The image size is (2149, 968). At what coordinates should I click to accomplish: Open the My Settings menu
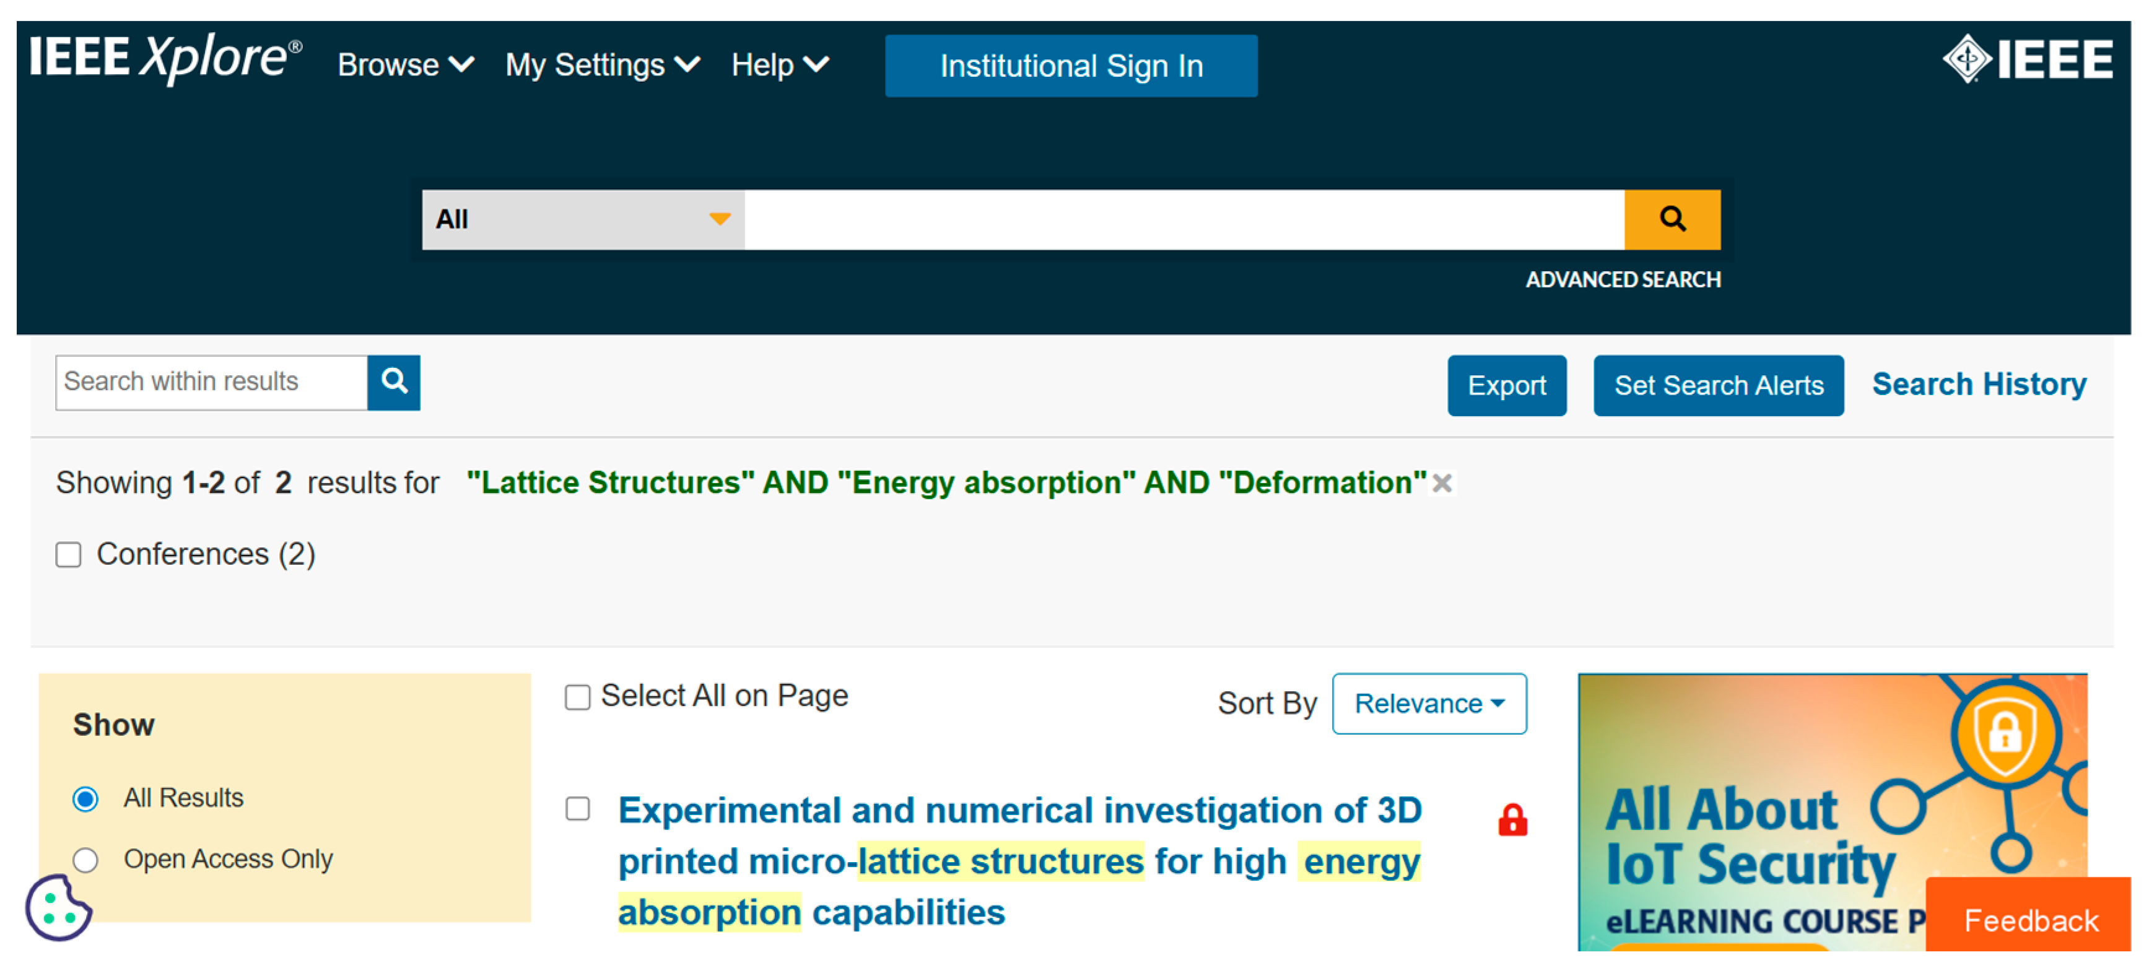point(601,65)
